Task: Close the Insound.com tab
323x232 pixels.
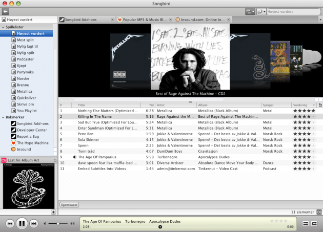Action: pos(229,20)
